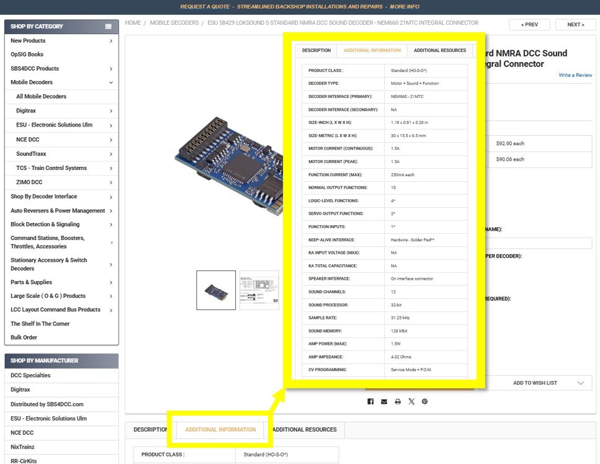Viewport: 600px width, 464px height.
Task: Open Shop By Decoder Interface category
Action: tap(43, 196)
